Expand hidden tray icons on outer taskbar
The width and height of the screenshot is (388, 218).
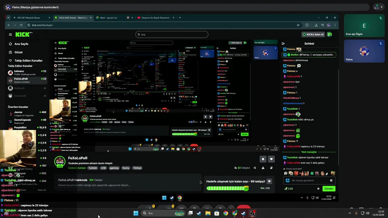(x=350, y=213)
